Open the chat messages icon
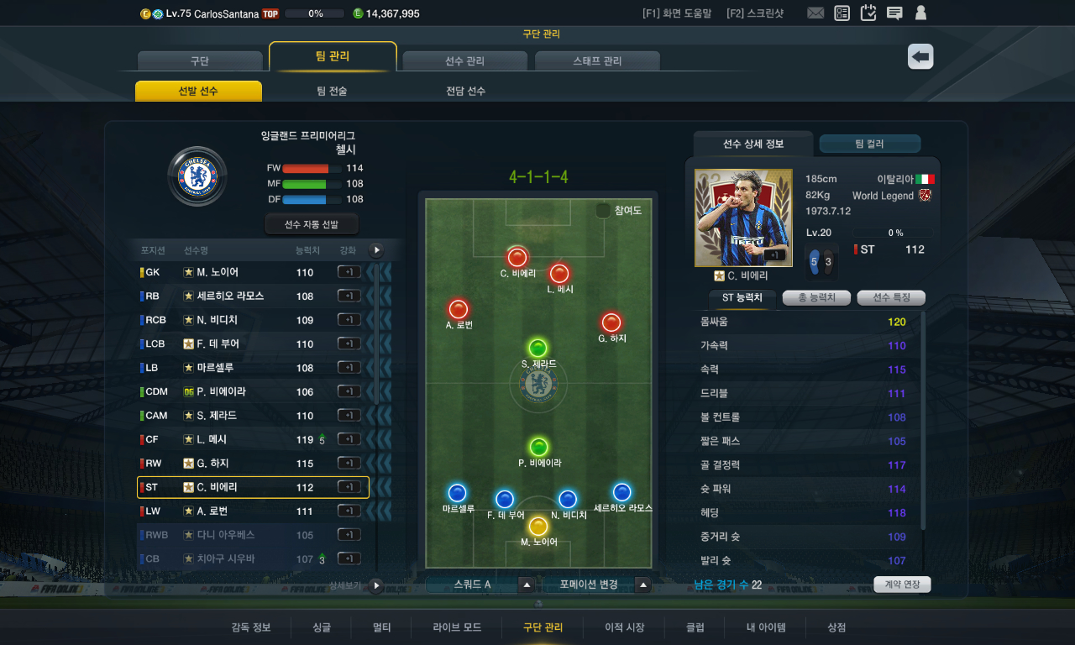The width and height of the screenshot is (1075, 645). tap(894, 13)
